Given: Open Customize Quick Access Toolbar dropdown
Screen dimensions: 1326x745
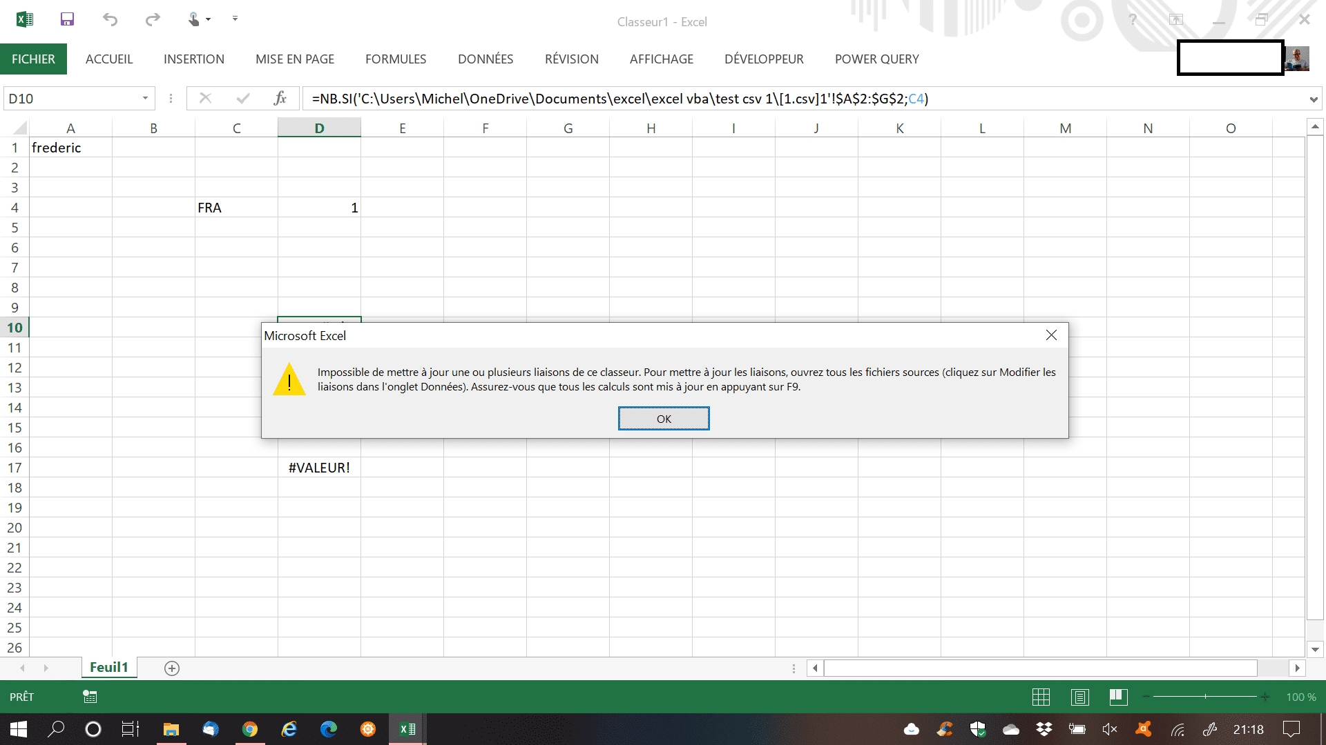Looking at the screenshot, I should 235,19.
